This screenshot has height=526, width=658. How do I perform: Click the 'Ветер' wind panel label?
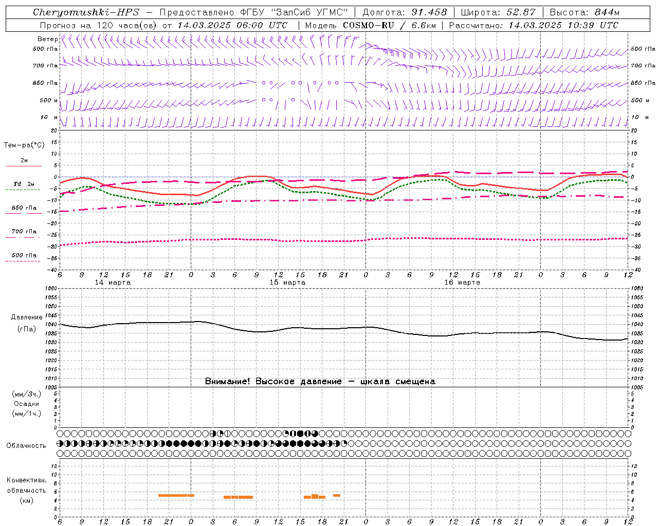(x=47, y=39)
